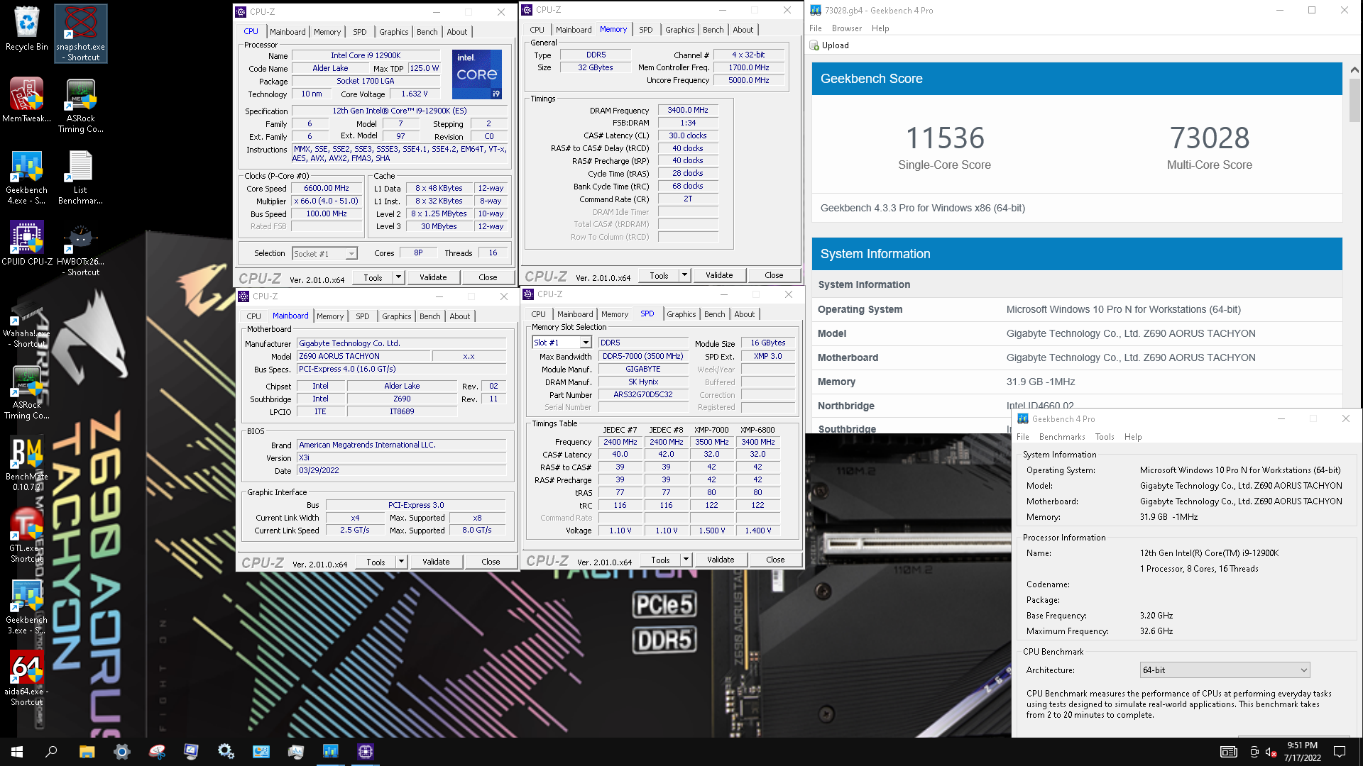Click Close in CPU-Z Memory window
Screen dimensions: 1363x766
[x=774, y=275]
